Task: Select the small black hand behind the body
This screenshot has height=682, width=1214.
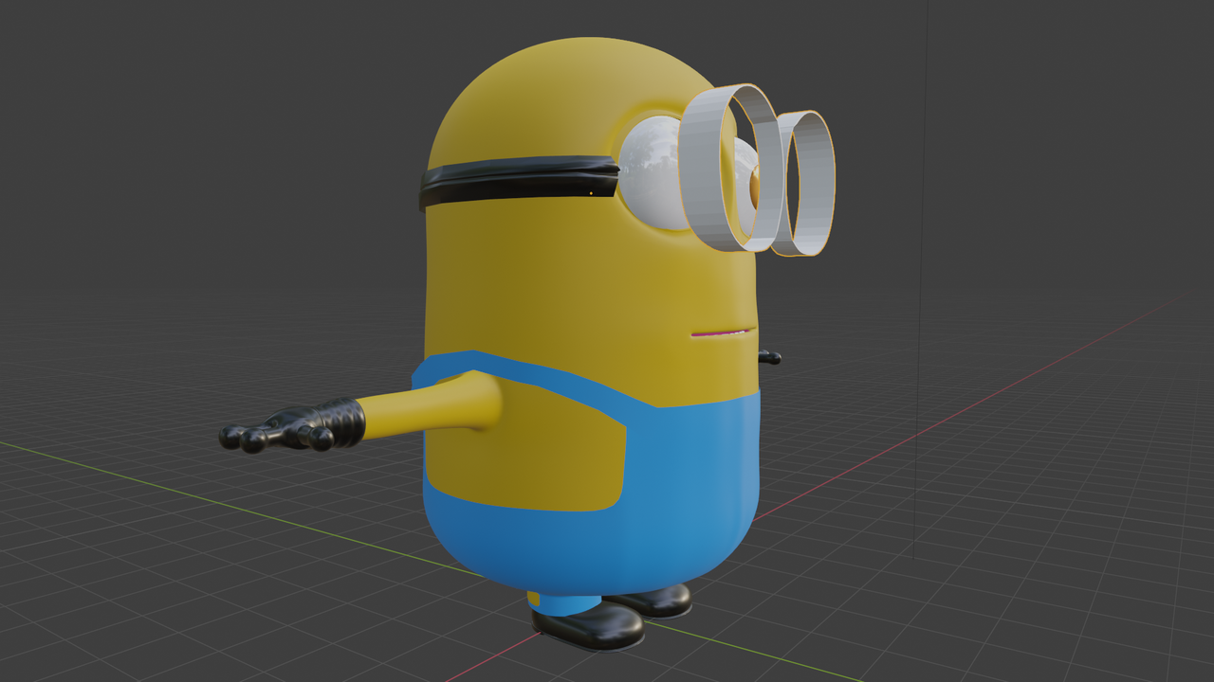Action: (769, 357)
